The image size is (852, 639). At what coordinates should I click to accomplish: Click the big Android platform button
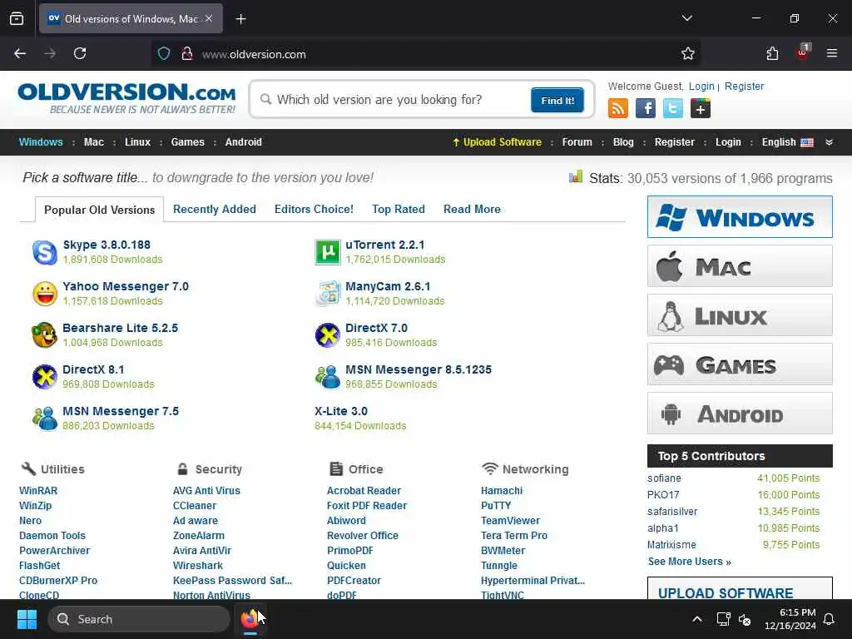[740, 413]
